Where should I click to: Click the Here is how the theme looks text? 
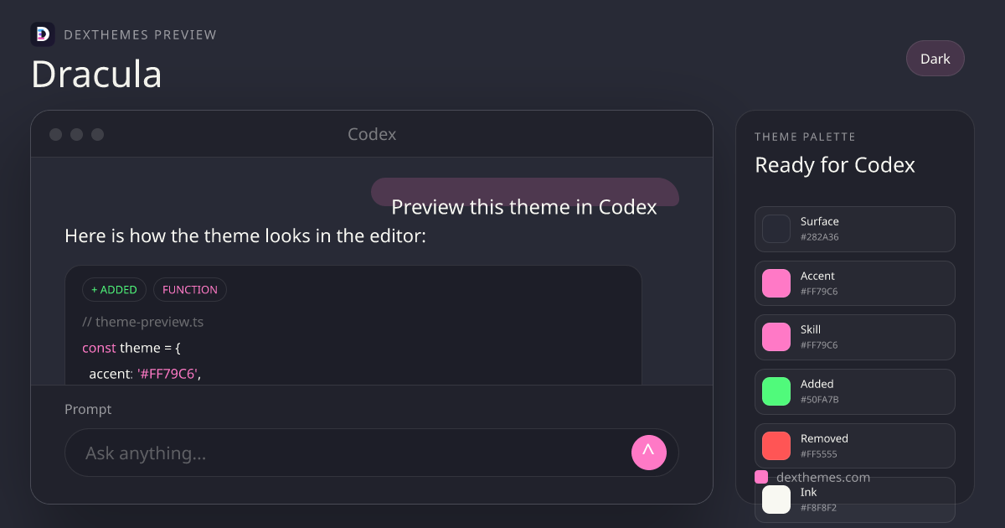point(245,236)
